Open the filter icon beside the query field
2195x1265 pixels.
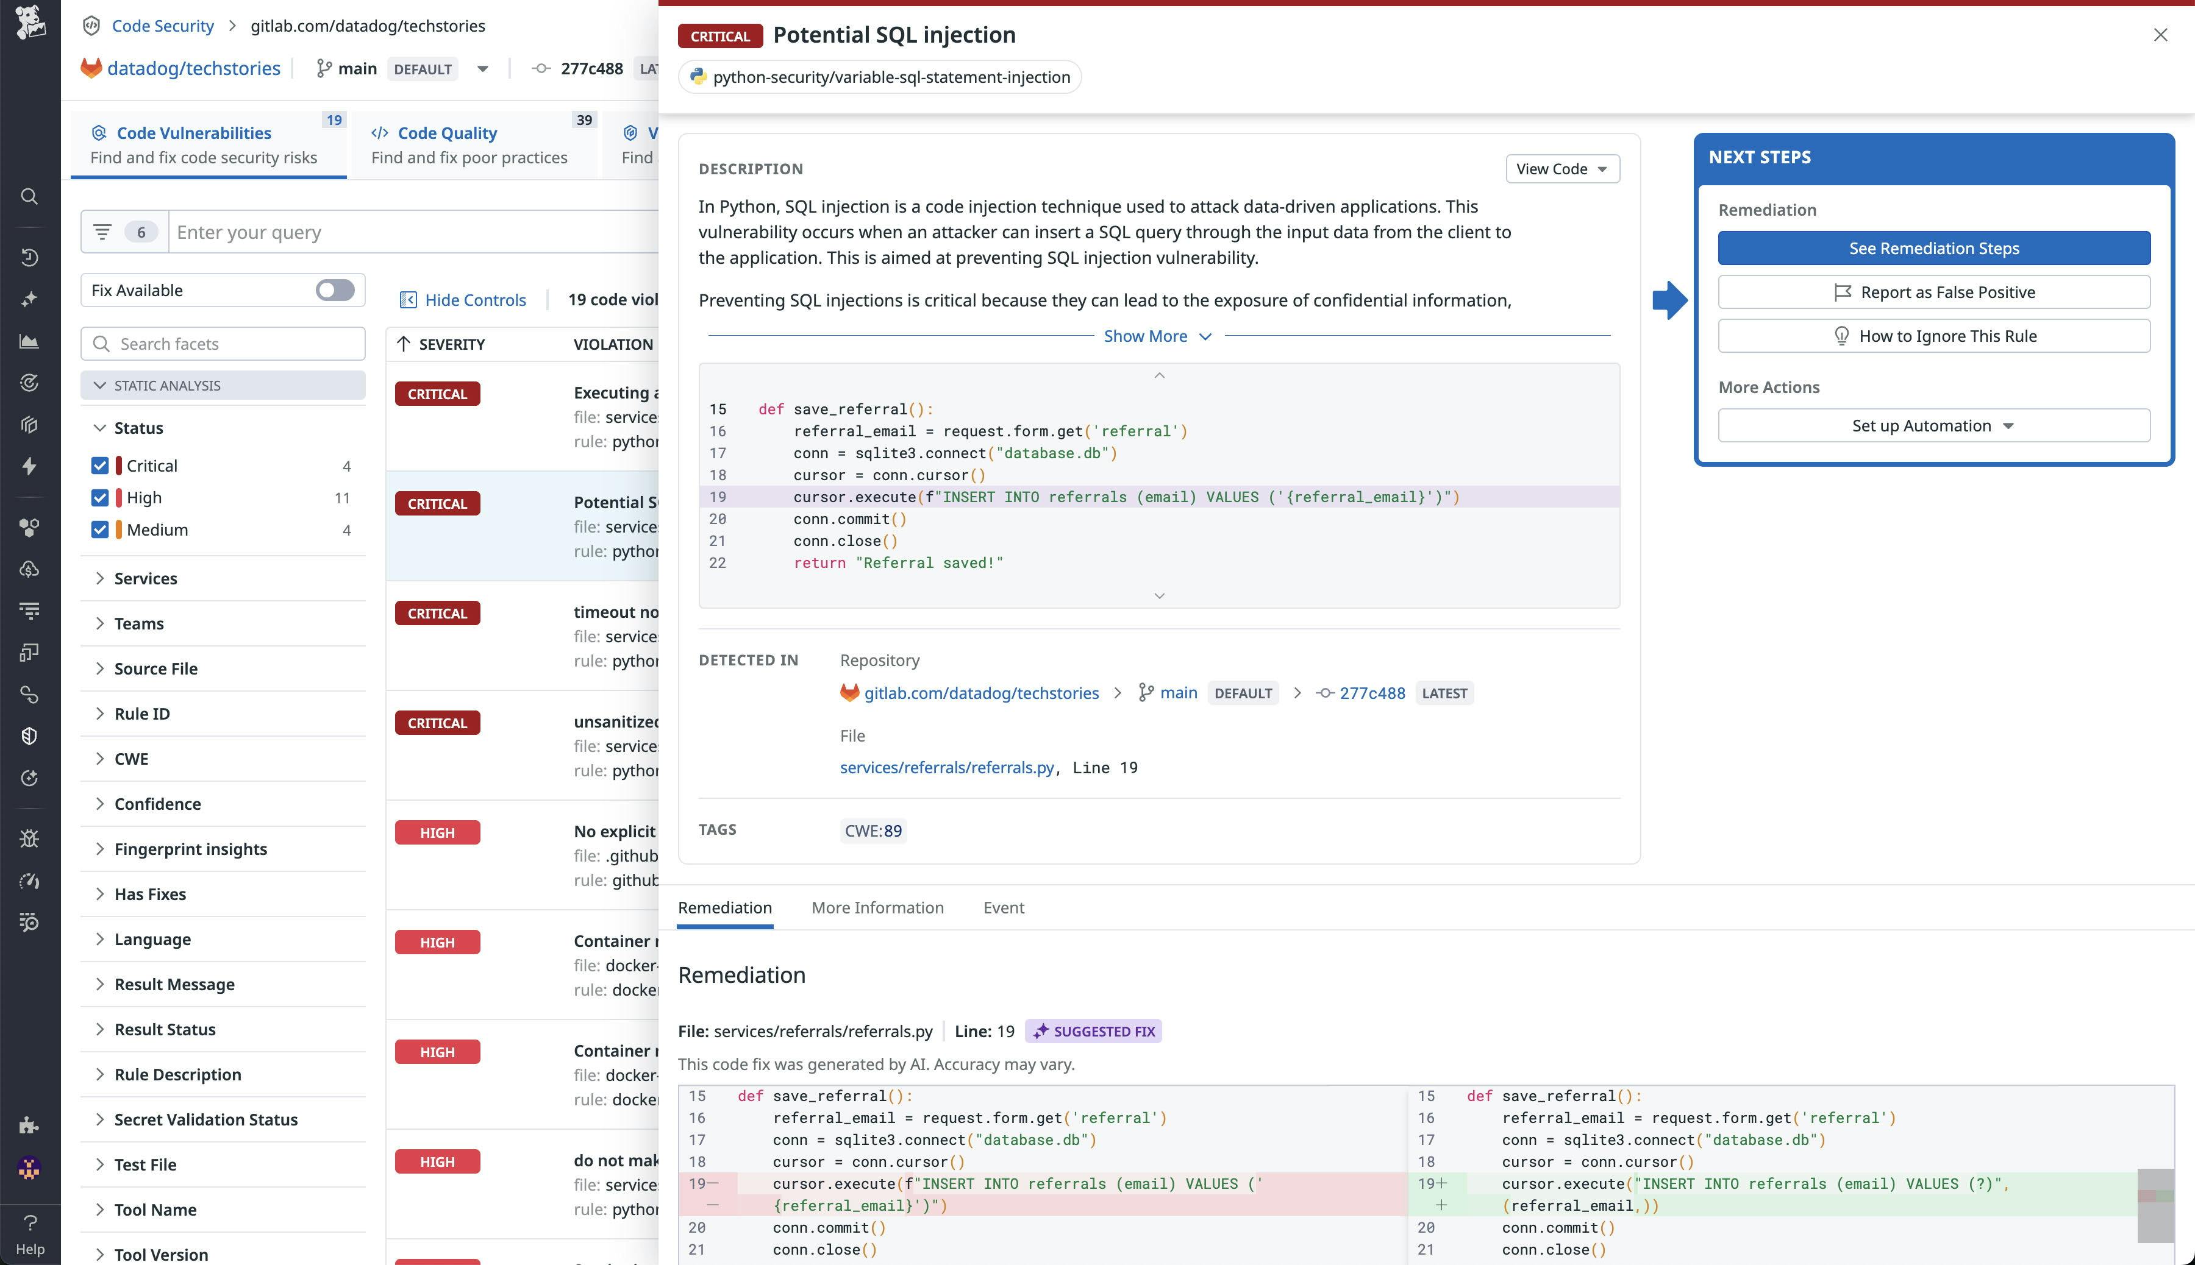click(x=102, y=231)
